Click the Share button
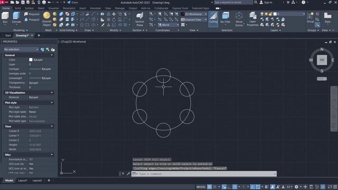 [73, 2]
